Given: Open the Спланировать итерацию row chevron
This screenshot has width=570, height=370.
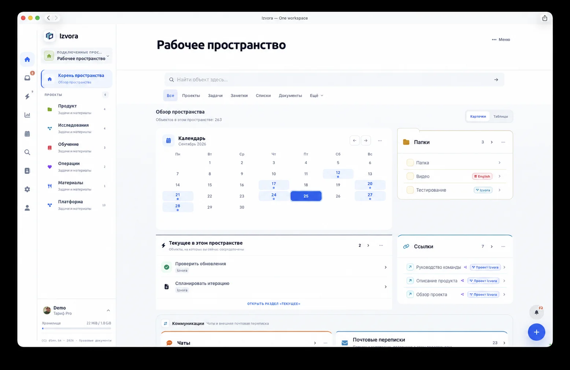Looking at the screenshot, I should coord(385,287).
